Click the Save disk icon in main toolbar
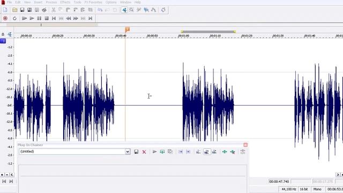 [22, 10]
